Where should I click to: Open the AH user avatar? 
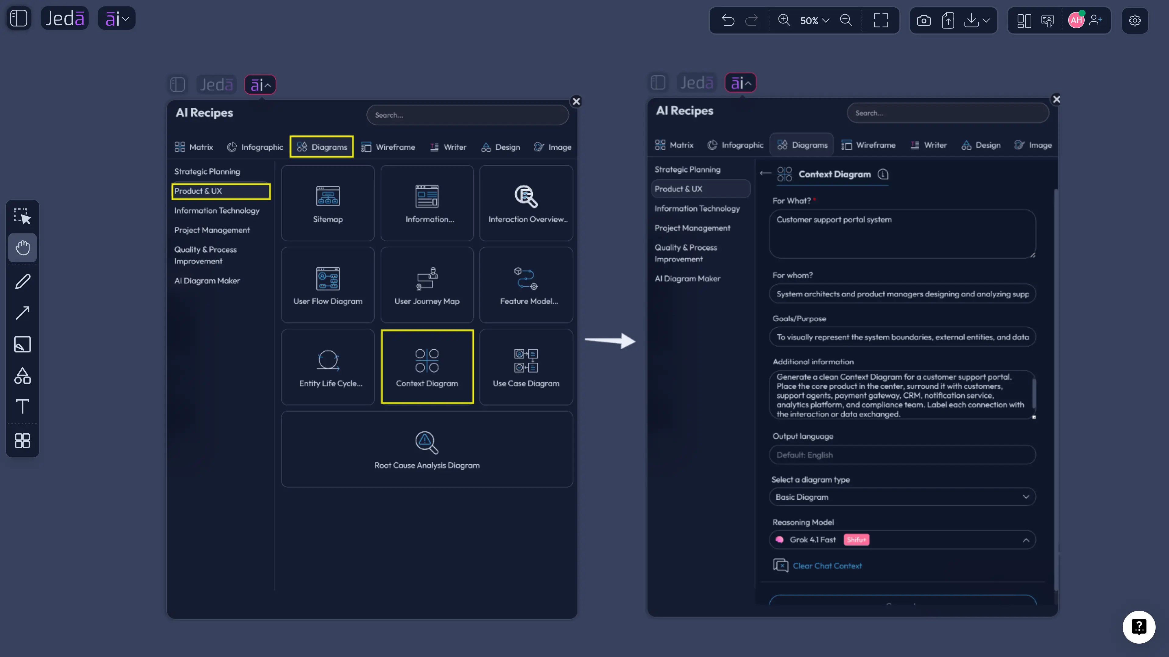pyautogui.click(x=1076, y=20)
